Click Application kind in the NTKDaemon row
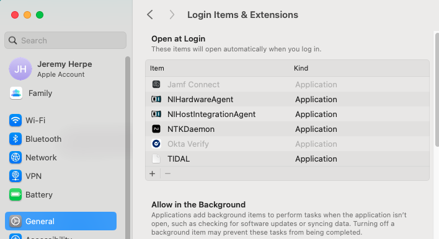The height and width of the screenshot is (239, 439). (316, 129)
